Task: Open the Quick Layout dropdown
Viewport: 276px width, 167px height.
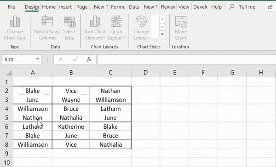Action: pyautogui.click(x=116, y=28)
